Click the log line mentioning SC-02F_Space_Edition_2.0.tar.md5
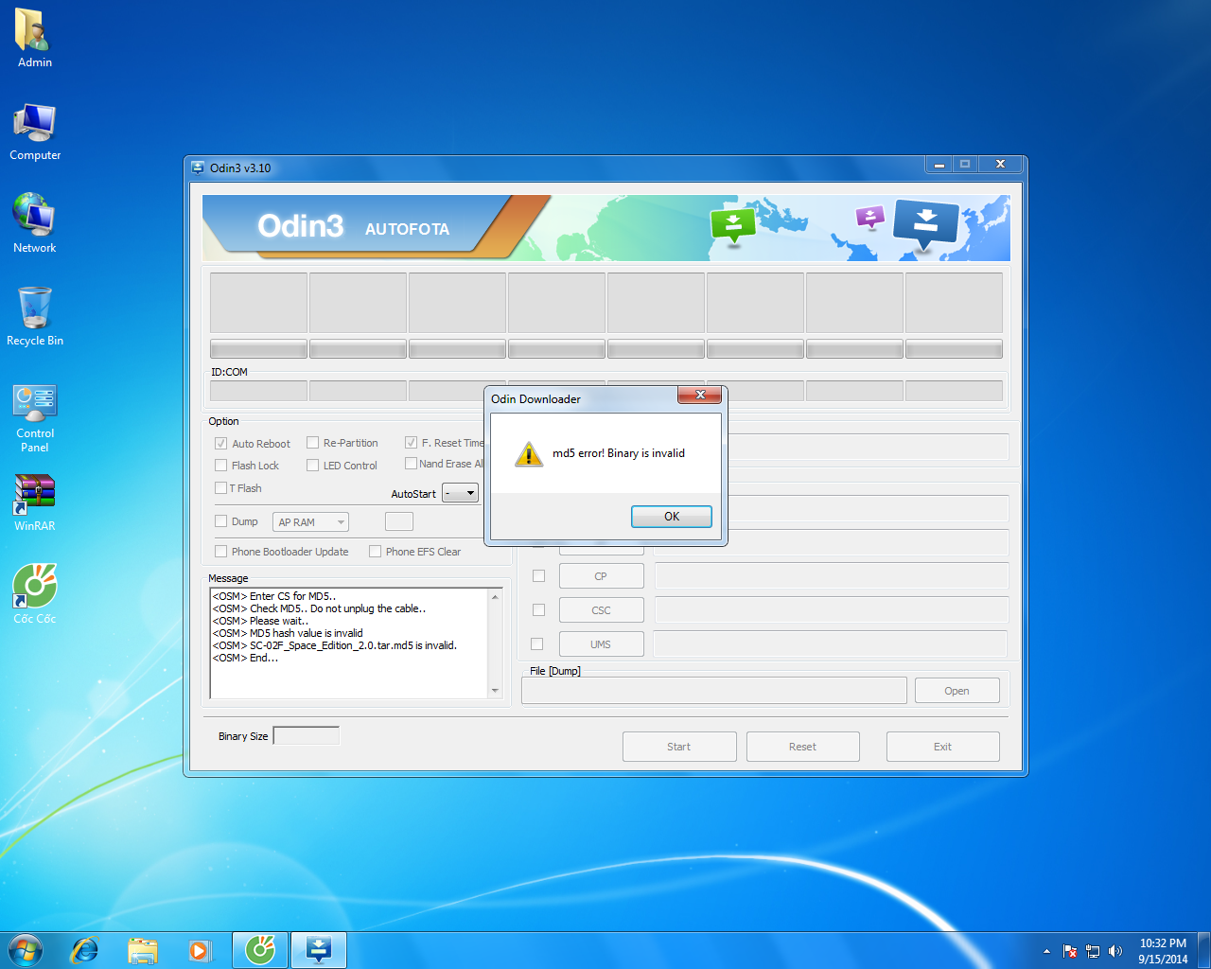The image size is (1211, 969). tap(335, 645)
